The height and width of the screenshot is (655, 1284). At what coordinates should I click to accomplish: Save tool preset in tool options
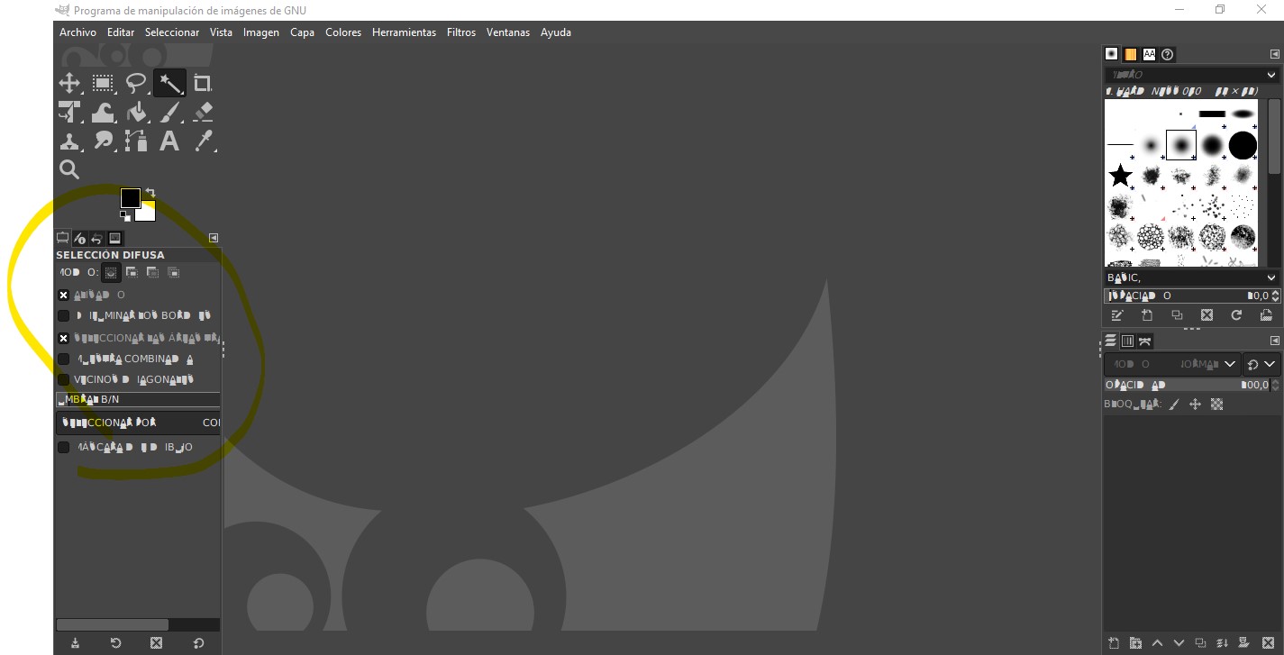pos(75,643)
